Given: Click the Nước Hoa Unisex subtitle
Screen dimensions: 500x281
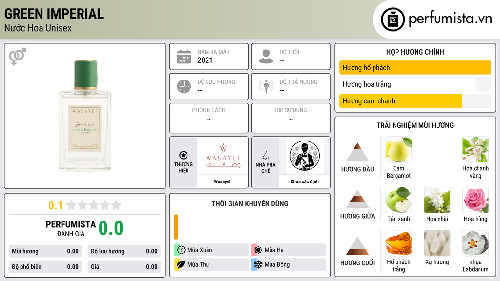Looking at the screenshot, I should (x=38, y=28).
